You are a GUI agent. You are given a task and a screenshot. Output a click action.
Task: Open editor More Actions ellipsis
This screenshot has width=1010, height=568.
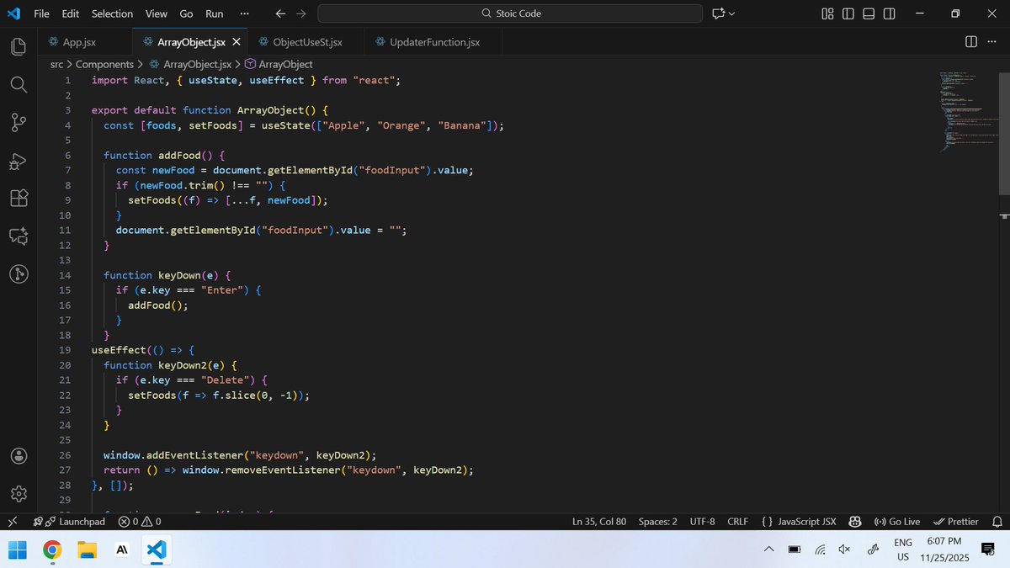pyautogui.click(x=991, y=42)
